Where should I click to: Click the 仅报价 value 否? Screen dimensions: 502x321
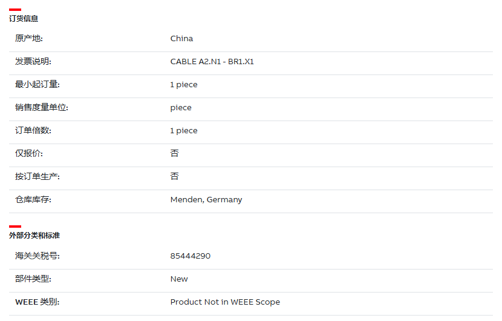(x=174, y=153)
